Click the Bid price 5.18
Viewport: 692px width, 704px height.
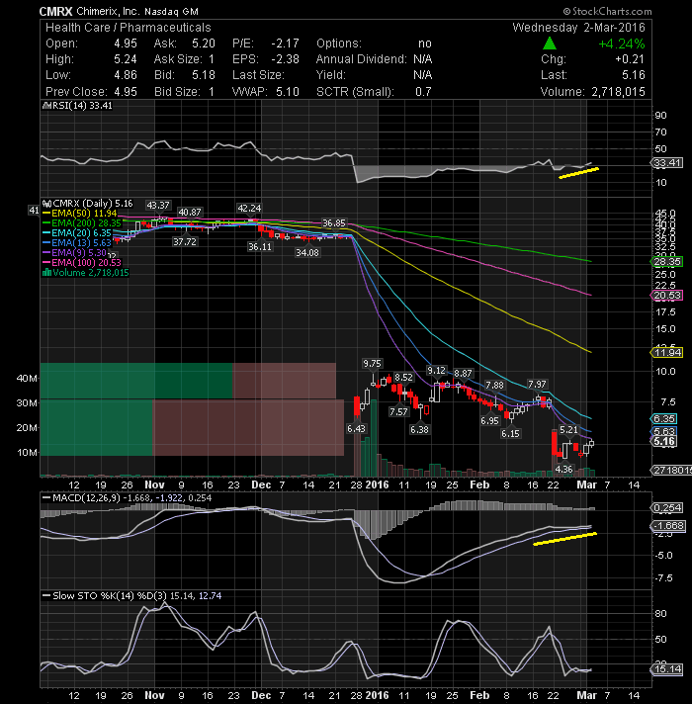pos(204,75)
